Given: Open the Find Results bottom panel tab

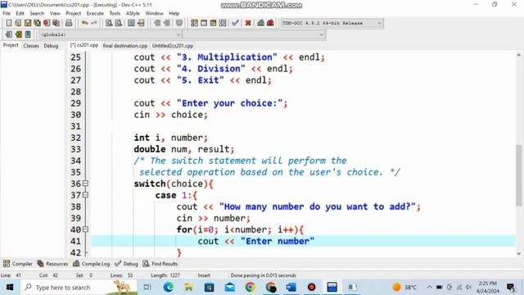Looking at the screenshot, I should click(x=160, y=264).
